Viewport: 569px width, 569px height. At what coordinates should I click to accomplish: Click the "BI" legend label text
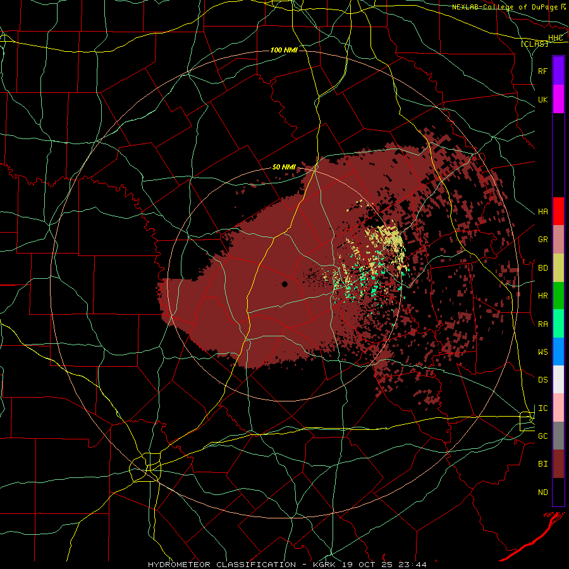pos(542,464)
